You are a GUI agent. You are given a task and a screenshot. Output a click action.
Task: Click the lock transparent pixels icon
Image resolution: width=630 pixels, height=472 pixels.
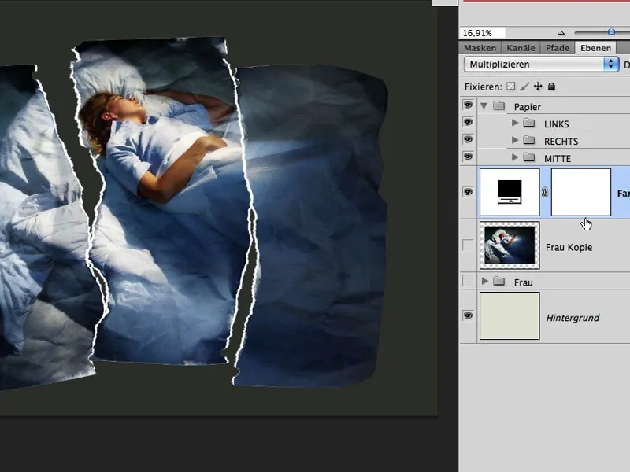click(x=510, y=87)
